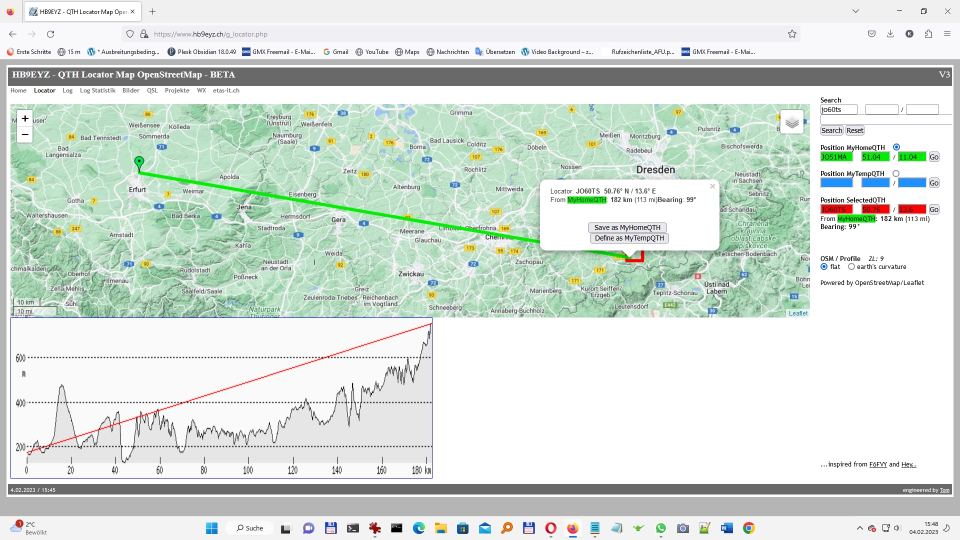Click Save as MyHomeQTH button
Image resolution: width=960 pixels, height=540 pixels.
(627, 227)
